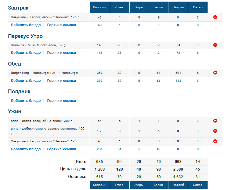The image size is (227, 190).
Task: Add a dish to Перекус Утро
Action: 26,53
